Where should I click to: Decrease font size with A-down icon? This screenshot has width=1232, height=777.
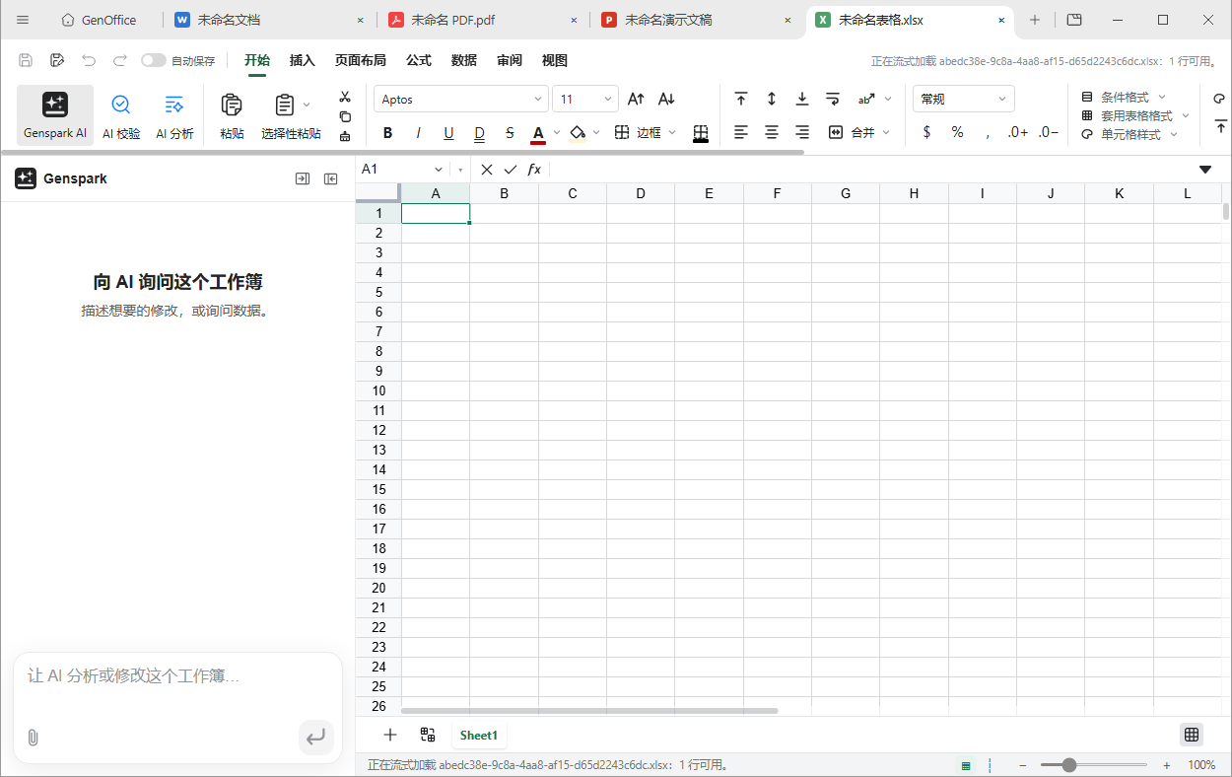click(x=666, y=99)
